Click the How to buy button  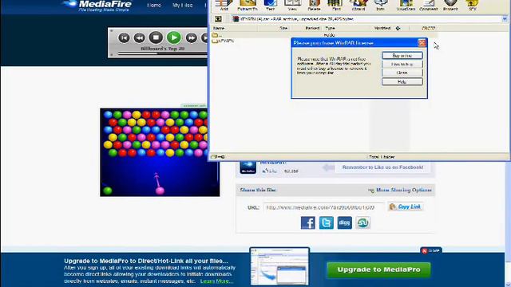coord(402,64)
